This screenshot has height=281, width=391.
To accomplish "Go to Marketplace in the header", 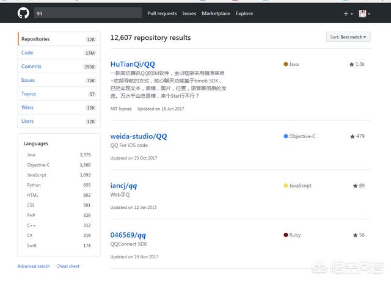I will pos(216,13).
